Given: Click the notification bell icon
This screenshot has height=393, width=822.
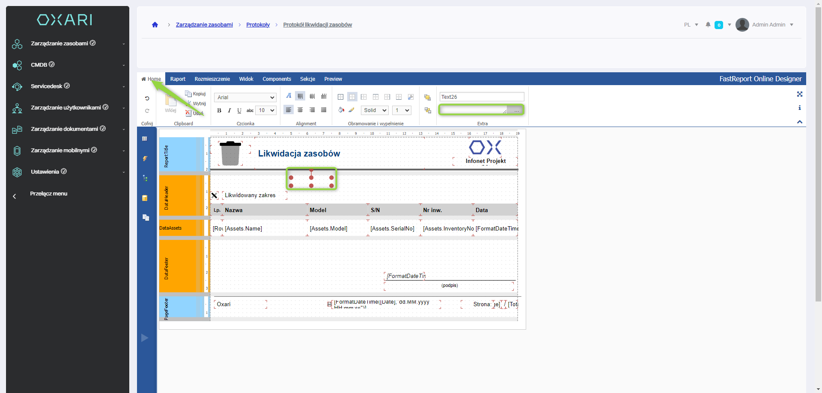Looking at the screenshot, I should click(x=708, y=25).
